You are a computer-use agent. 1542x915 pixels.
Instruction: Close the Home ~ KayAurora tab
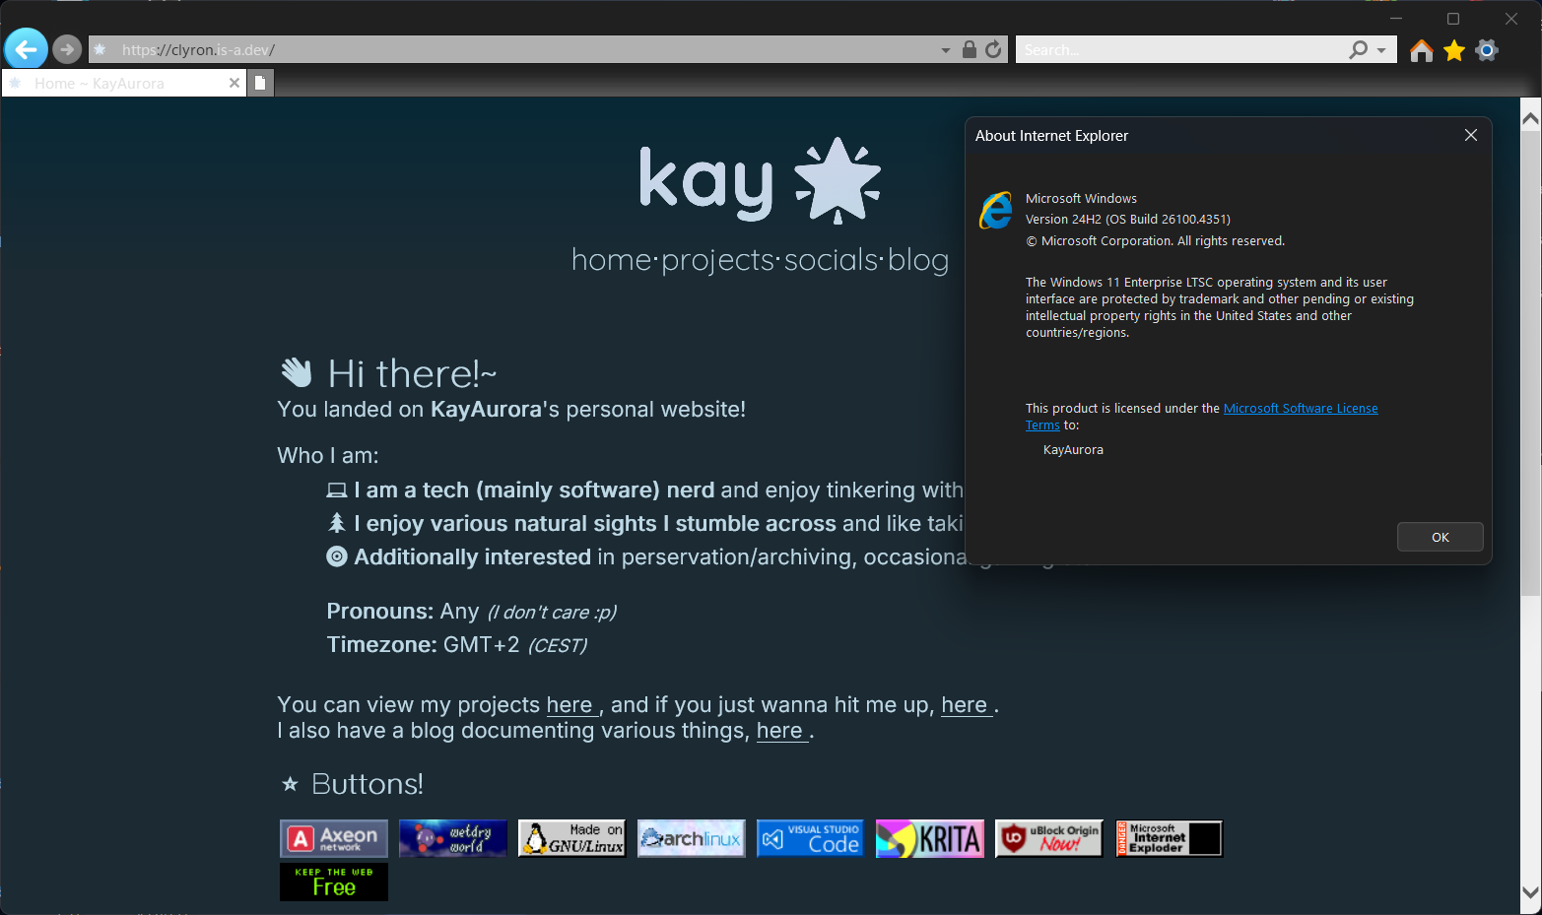point(235,83)
